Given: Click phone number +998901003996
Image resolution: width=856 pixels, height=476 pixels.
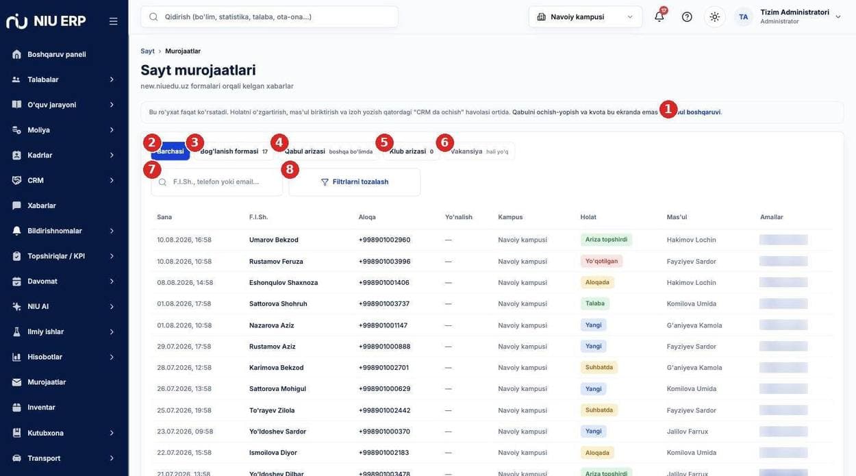Looking at the screenshot, I should (385, 262).
